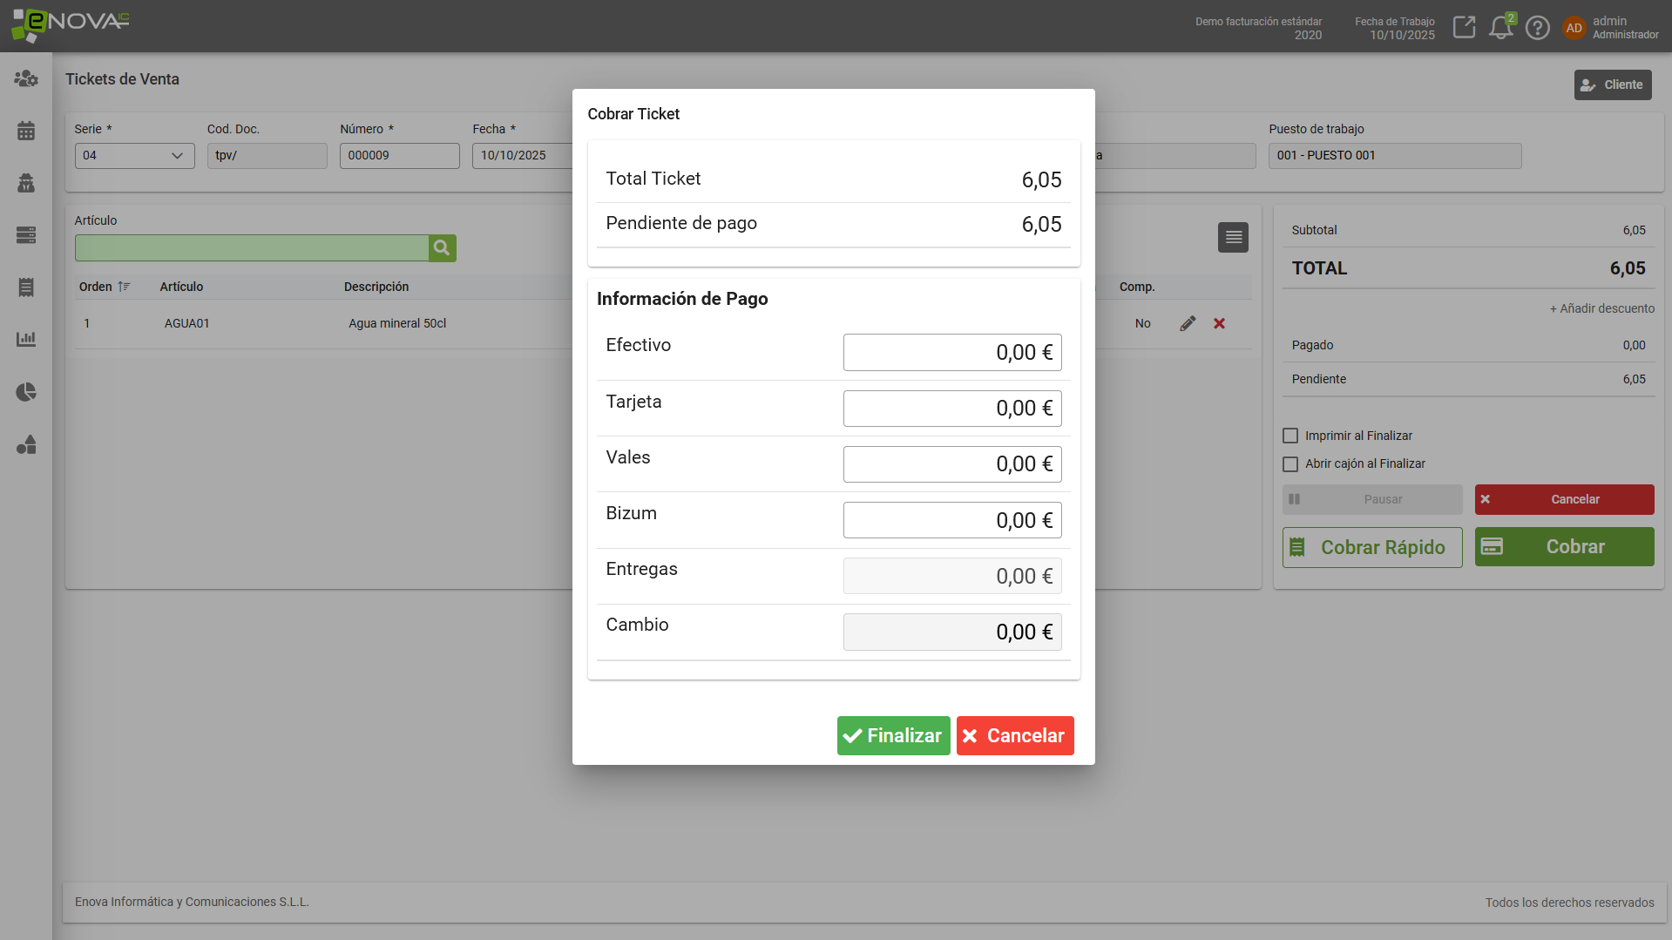
Task: Click Cancelar in the Cobrar Ticket dialog
Action: (1014, 735)
